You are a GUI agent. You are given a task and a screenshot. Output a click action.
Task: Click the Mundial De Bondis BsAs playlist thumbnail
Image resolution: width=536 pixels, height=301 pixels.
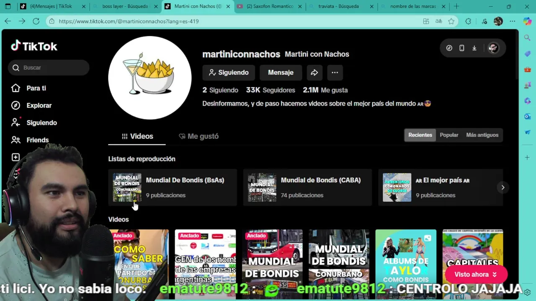pyautogui.click(x=127, y=187)
